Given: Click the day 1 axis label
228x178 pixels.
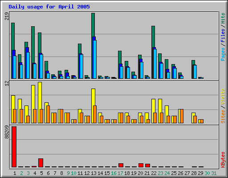Looking at the screenshot, I should 15,173.
